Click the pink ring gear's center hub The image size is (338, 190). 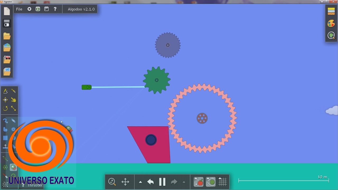[202, 118]
